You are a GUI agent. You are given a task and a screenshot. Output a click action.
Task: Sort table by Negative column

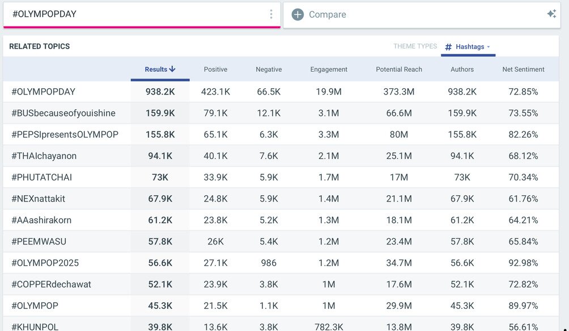point(269,69)
